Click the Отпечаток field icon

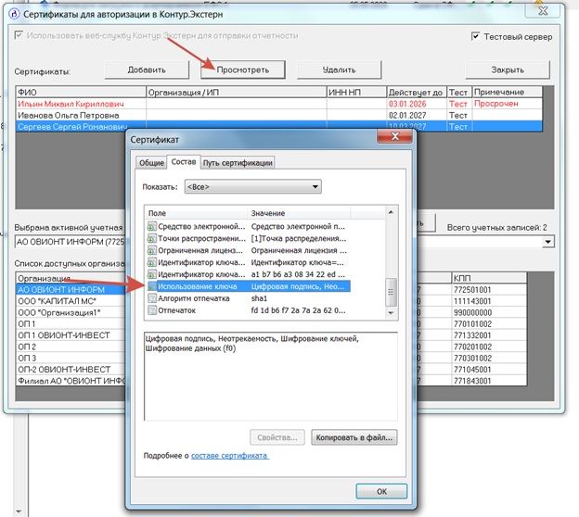point(152,310)
